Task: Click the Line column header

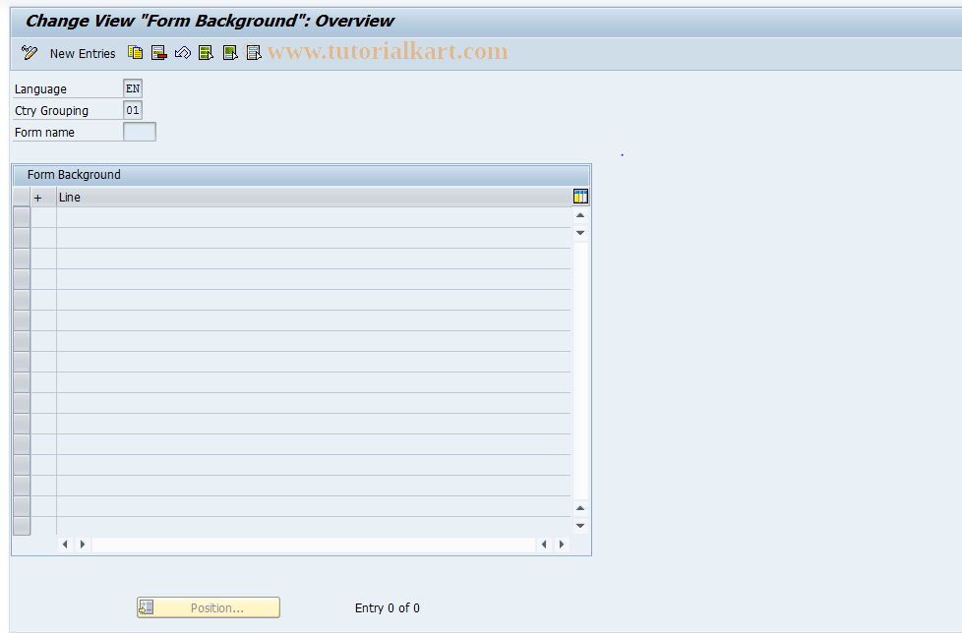Action: coord(314,198)
